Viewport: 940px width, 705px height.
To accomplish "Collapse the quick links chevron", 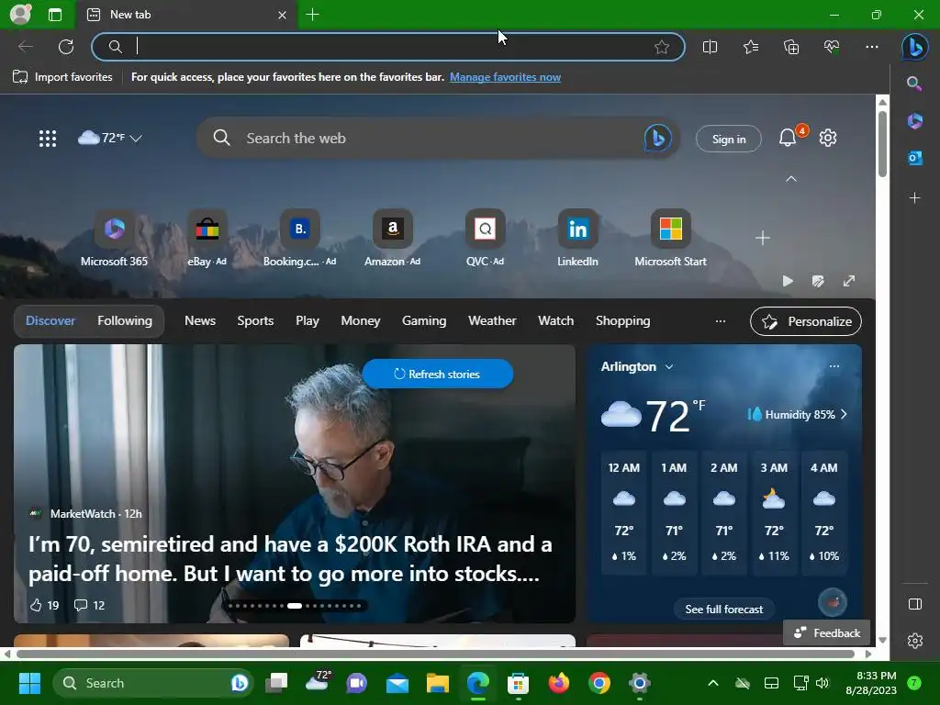I will point(791,179).
